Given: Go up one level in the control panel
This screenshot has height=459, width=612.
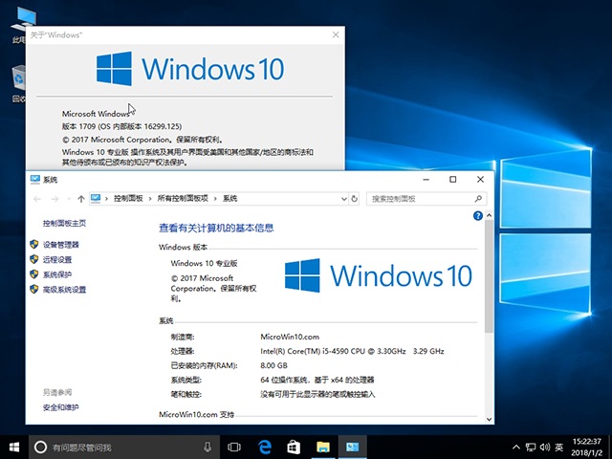Looking at the screenshot, I should [x=80, y=199].
